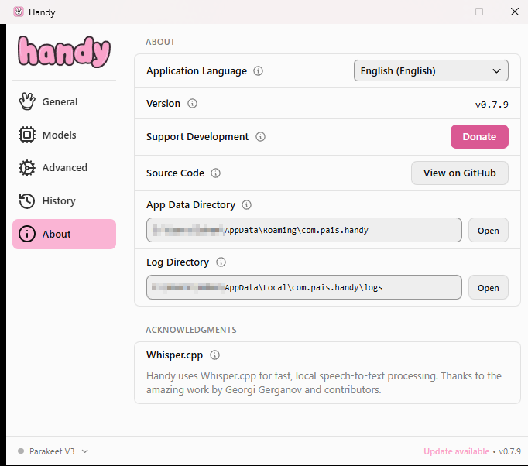This screenshot has height=466, width=528.
Task: Open the History section
Action: click(x=59, y=201)
